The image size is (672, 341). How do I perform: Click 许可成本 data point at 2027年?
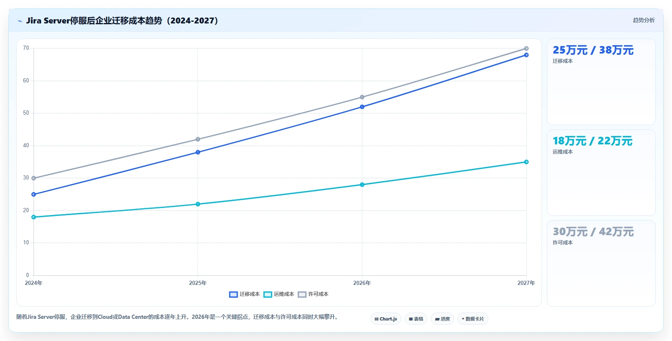[x=526, y=49]
